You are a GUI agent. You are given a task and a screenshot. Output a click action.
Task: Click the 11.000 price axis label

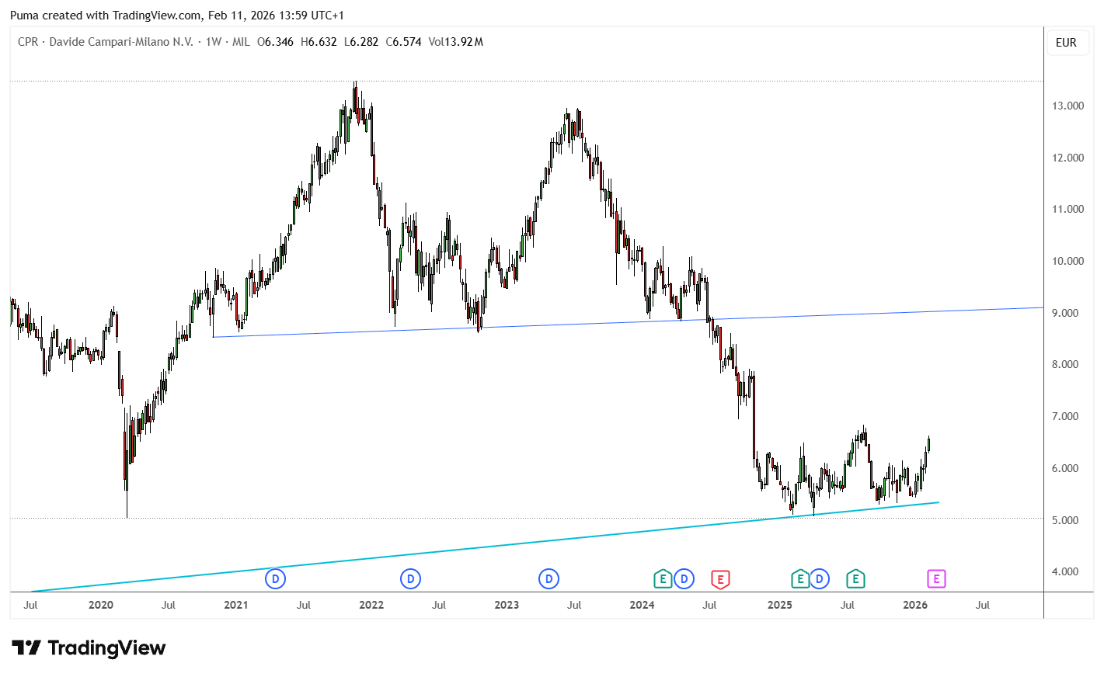1067,209
